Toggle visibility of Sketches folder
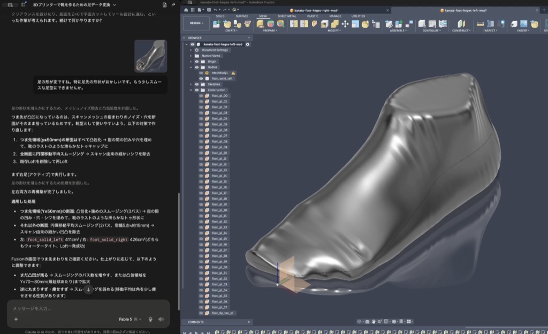The width and height of the screenshot is (548, 334). point(197,84)
